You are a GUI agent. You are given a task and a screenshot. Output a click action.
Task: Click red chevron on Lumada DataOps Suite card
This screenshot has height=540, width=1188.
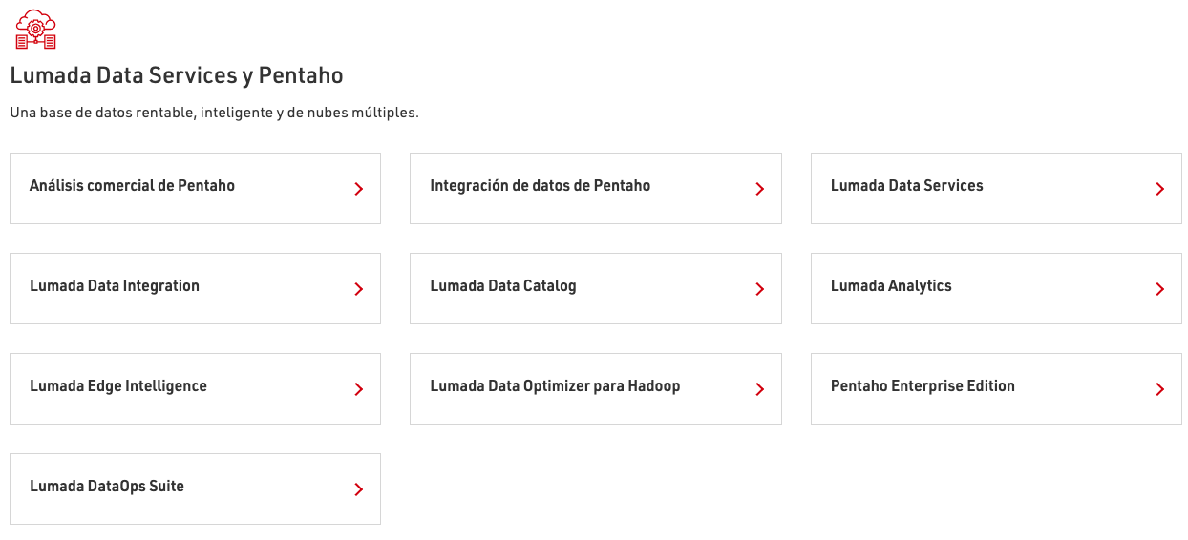[x=359, y=489]
